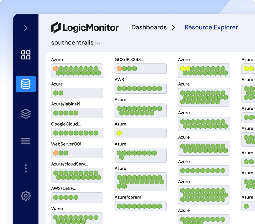Select last green hexagon in WebServer001 group
The image size is (255, 224).
[x=66, y=153]
